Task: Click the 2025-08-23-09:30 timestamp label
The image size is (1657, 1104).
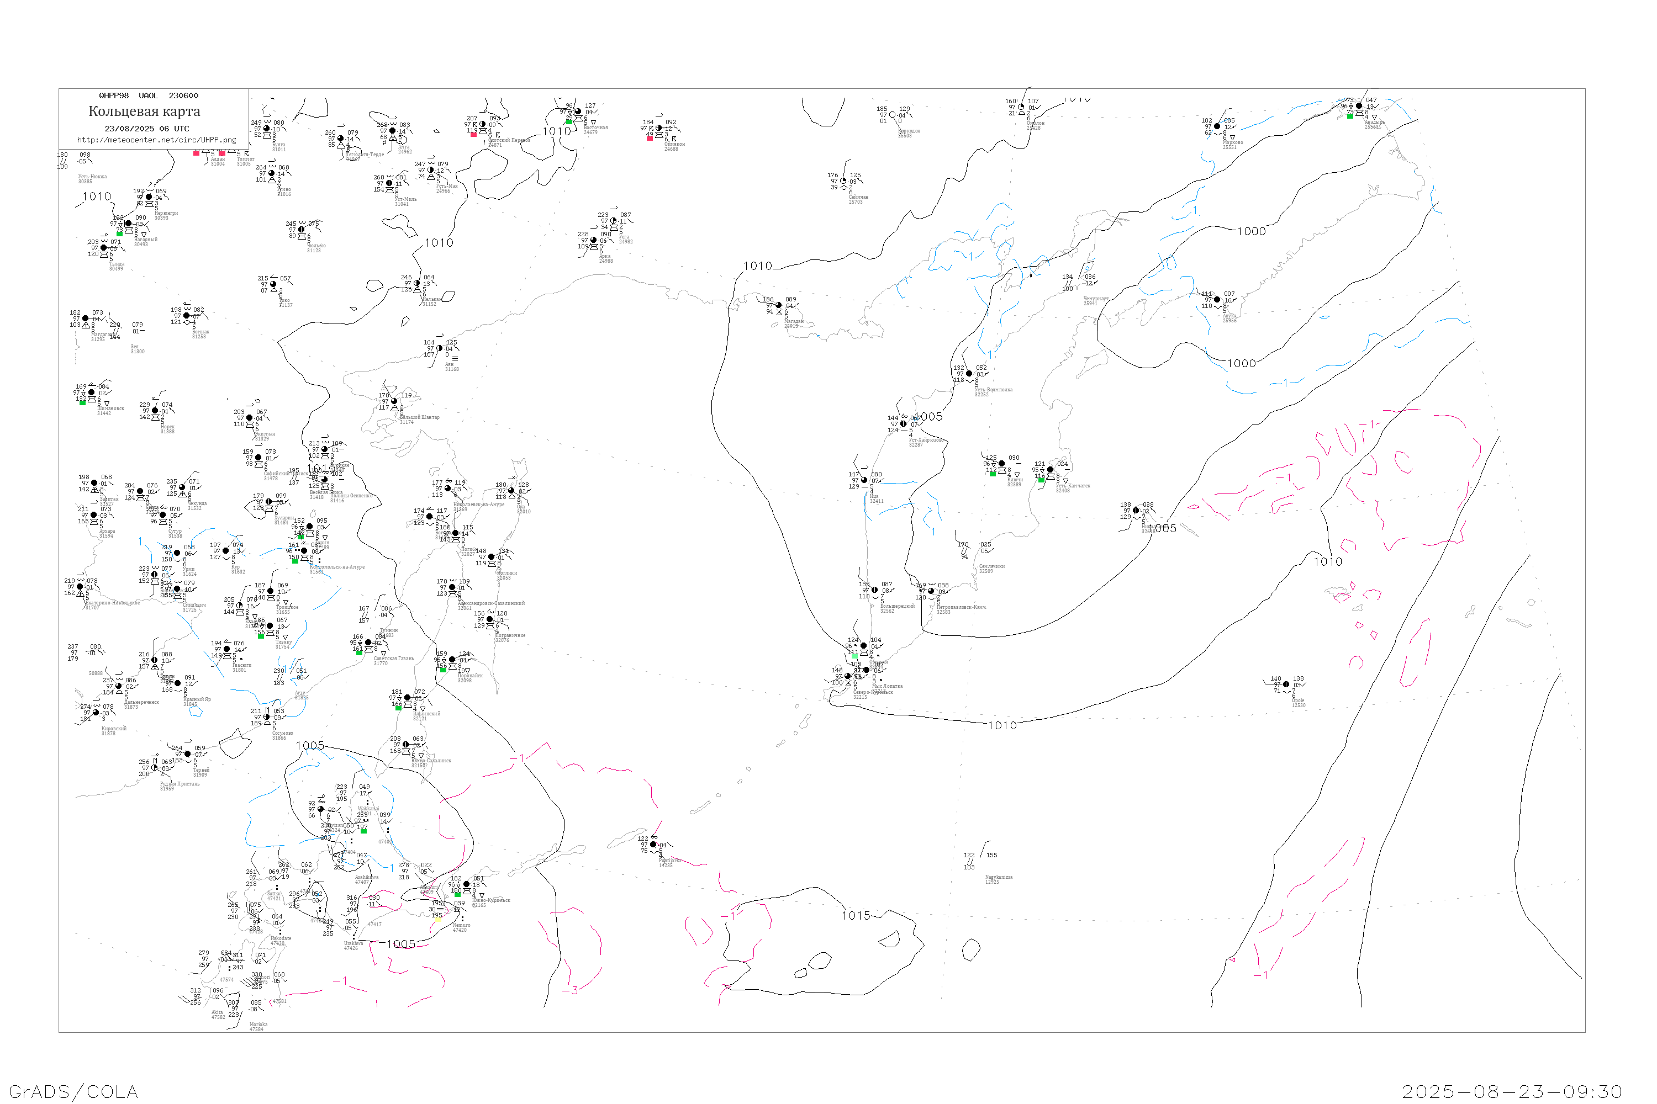Action: [1512, 1092]
